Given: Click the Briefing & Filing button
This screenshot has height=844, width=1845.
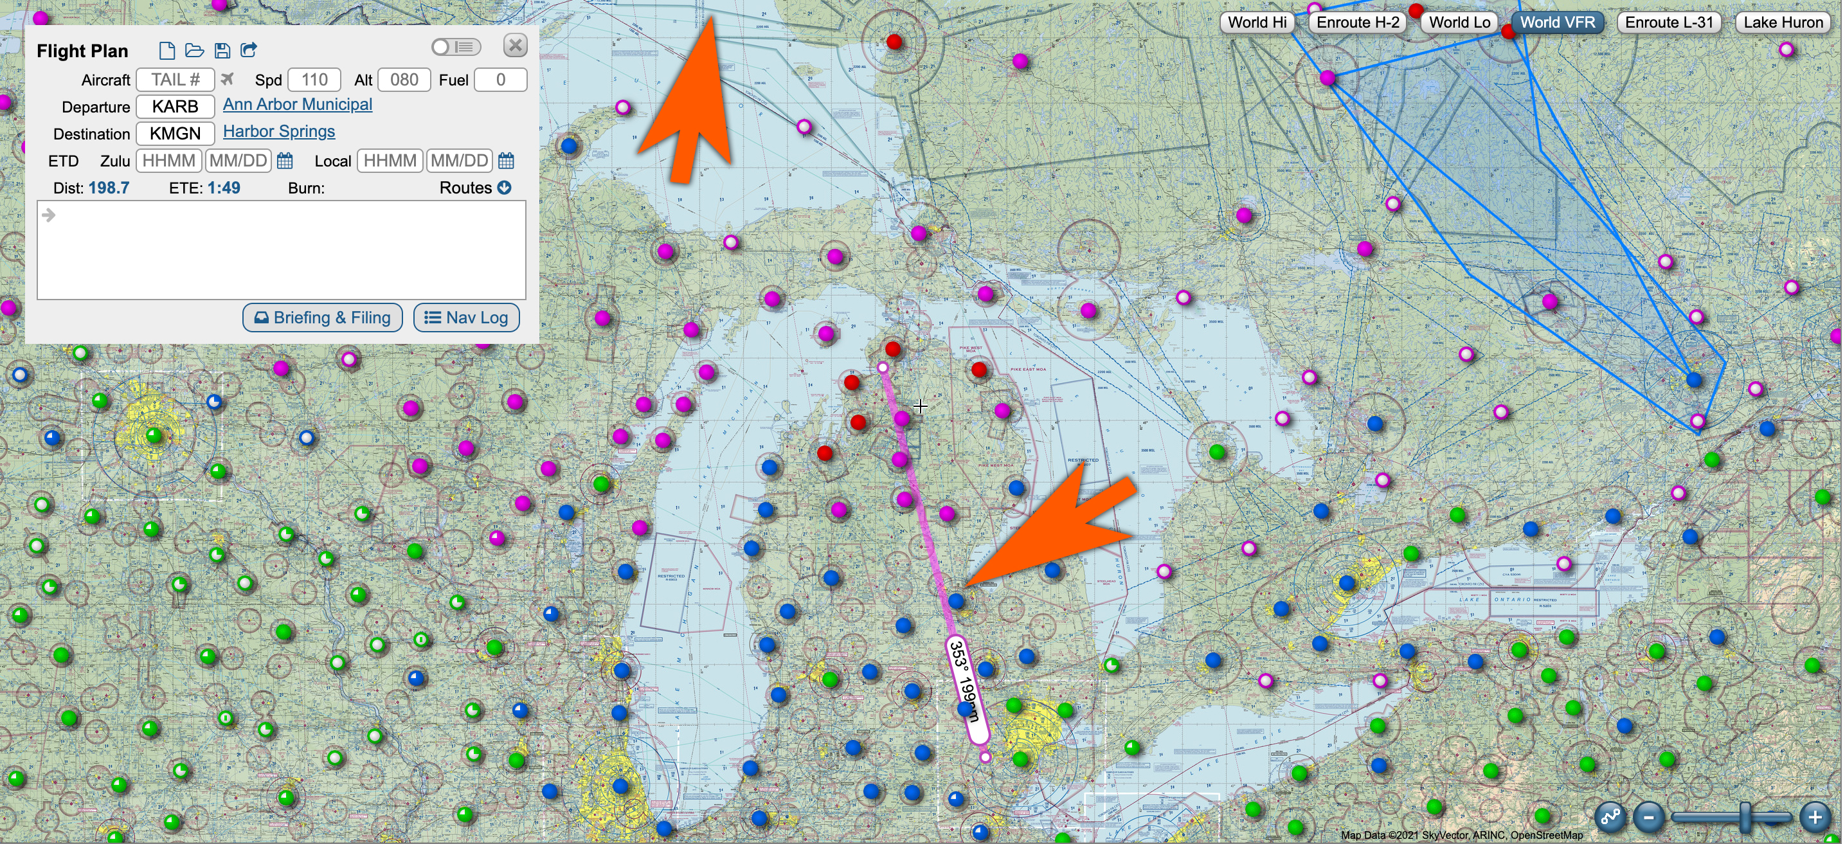Looking at the screenshot, I should coord(323,318).
